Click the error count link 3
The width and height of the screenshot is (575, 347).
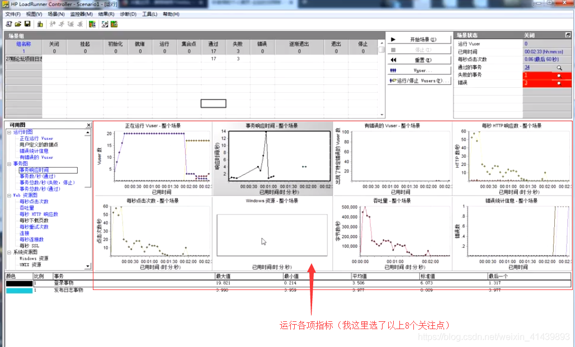(x=525, y=83)
